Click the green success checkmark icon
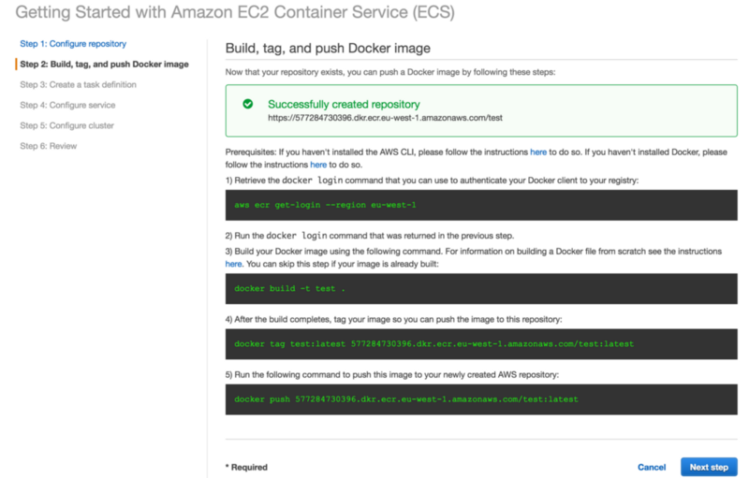Image resolution: width=749 pixels, height=478 pixels. [248, 105]
